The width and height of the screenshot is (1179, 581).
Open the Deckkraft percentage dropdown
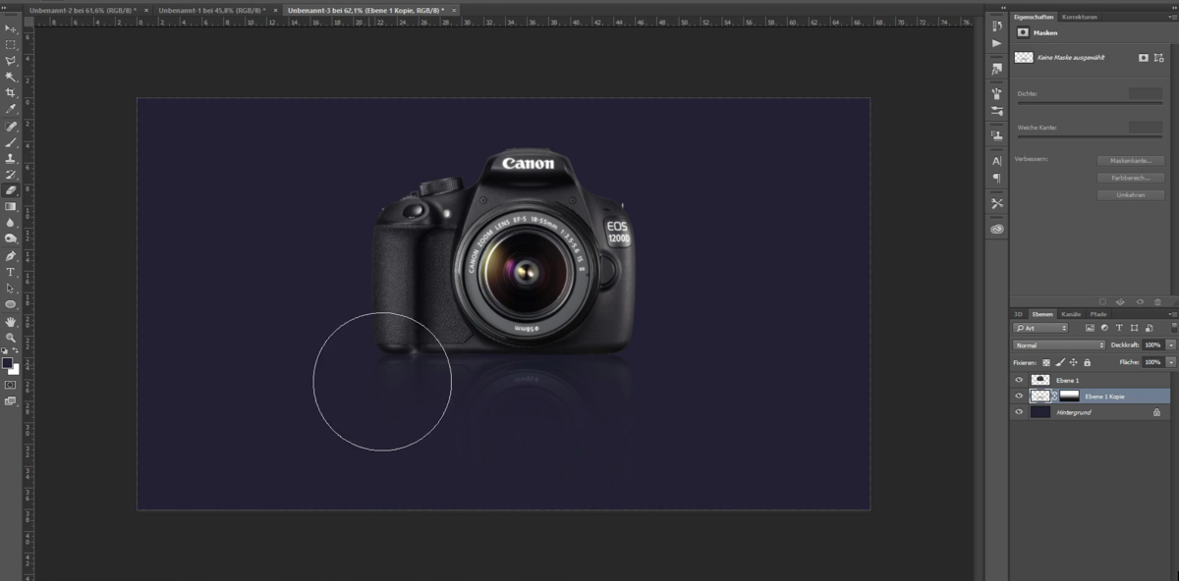1172,345
